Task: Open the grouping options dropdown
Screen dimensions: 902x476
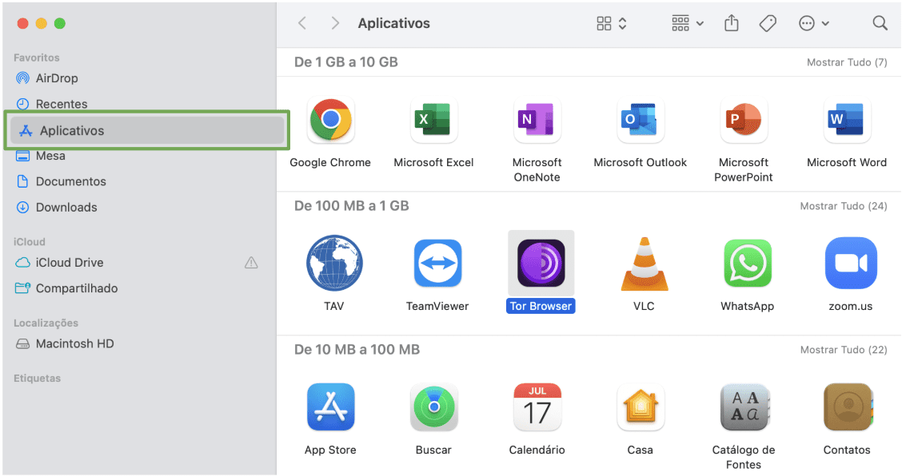Action: [685, 23]
